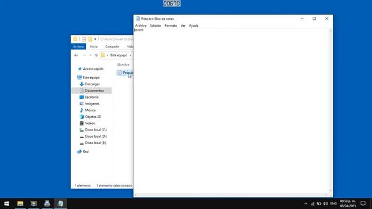This screenshot has width=372, height=209.
Task: Click the ENG language indicator
Action: [333, 204]
